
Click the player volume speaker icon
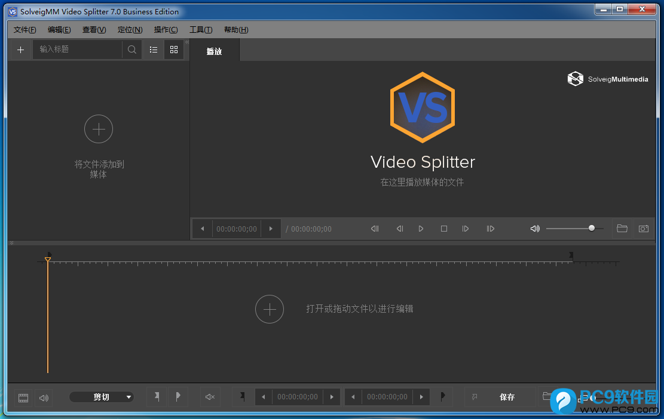pos(535,229)
